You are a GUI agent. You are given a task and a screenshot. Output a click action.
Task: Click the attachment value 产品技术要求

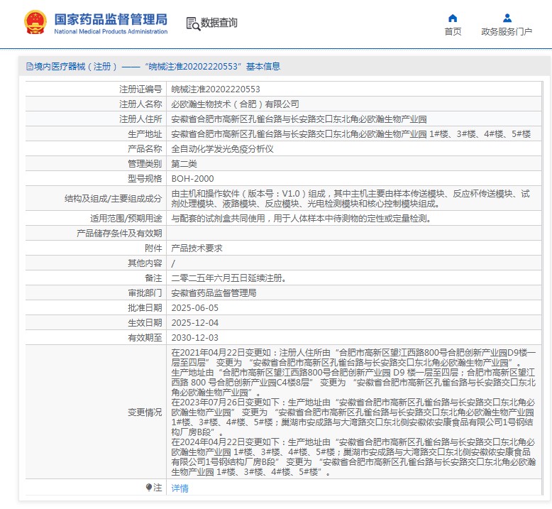(x=197, y=248)
